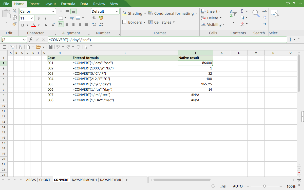Switch to the Layout tab
This screenshot has width=304, height=190.
(x=50, y=4)
